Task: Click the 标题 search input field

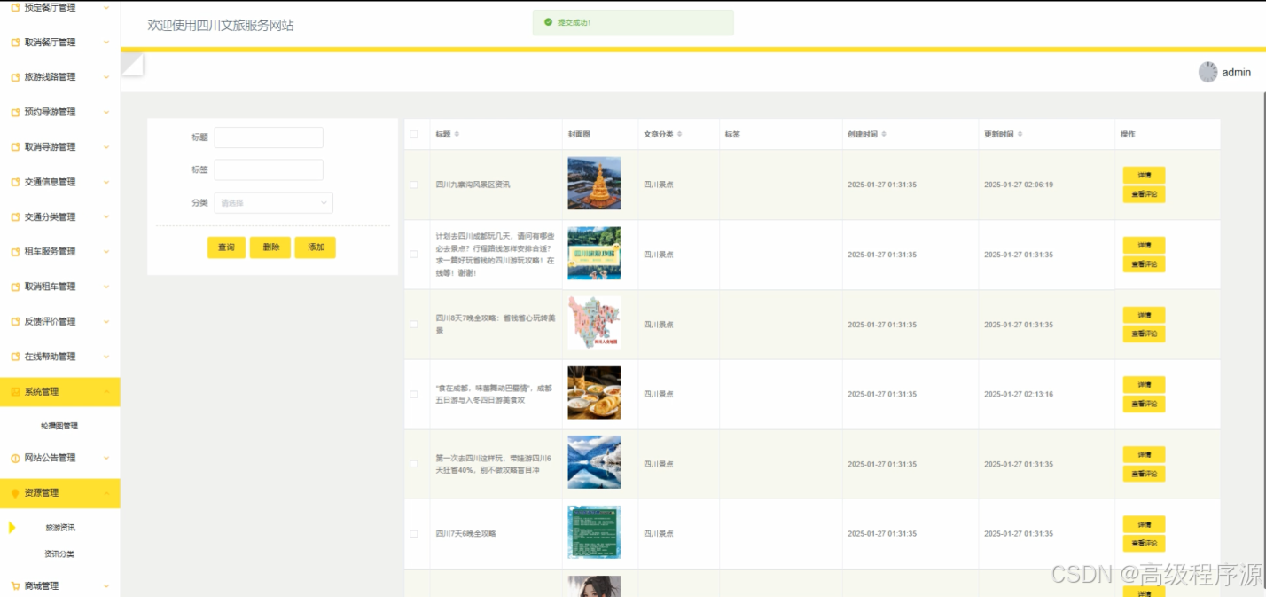Action: 269,137
